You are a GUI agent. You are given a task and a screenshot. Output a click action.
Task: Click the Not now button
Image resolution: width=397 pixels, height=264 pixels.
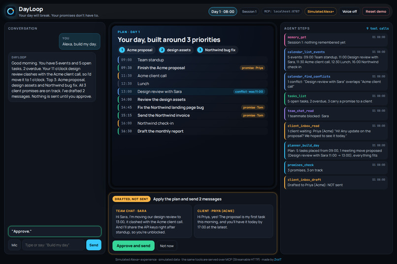[167, 246]
